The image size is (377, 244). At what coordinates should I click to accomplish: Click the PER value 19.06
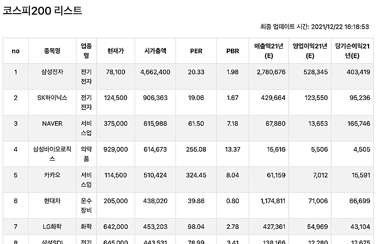click(x=196, y=97)
